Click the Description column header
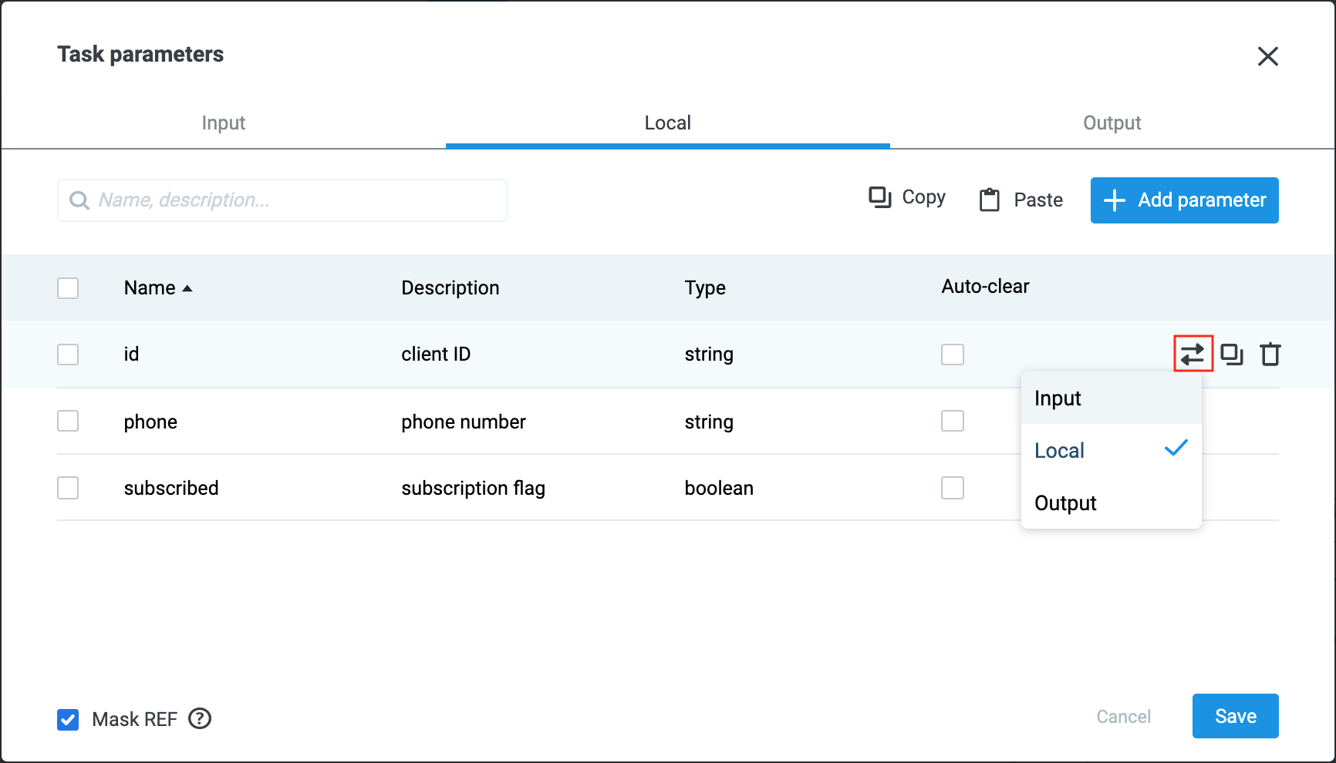Screen dimensions: 1336x763 pos(450,287)
